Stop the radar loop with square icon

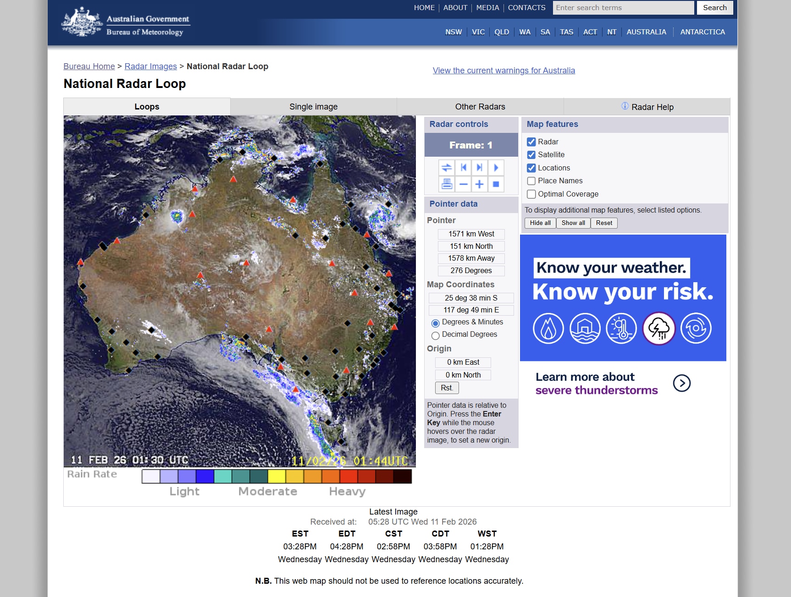[x=496, y=184]
